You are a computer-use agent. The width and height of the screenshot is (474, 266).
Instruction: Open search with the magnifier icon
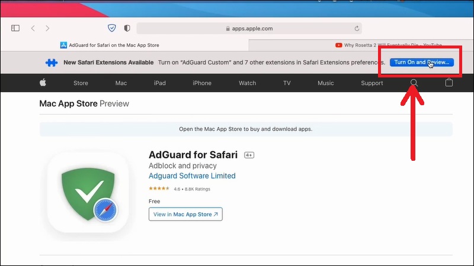[x=414, y=83]
